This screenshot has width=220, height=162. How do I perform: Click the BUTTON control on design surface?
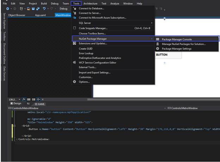coord(162,55)
